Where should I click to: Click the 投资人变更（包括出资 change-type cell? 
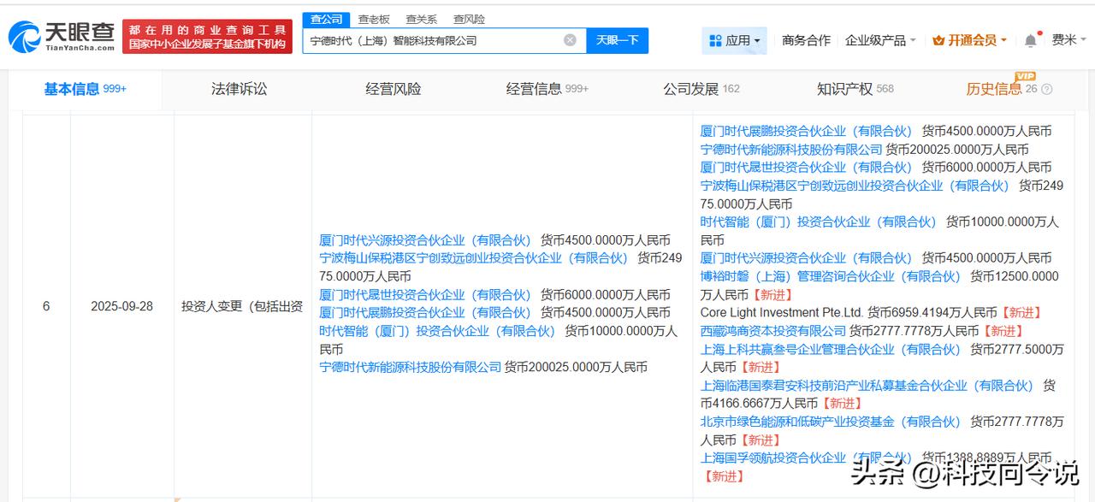[243, 306]
